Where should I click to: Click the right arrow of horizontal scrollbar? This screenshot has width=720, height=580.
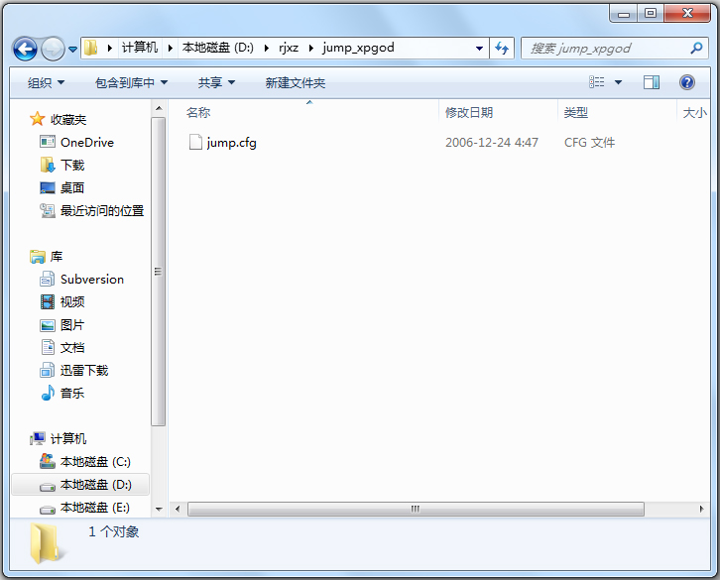pyautogui.click(x=701, y=510)
